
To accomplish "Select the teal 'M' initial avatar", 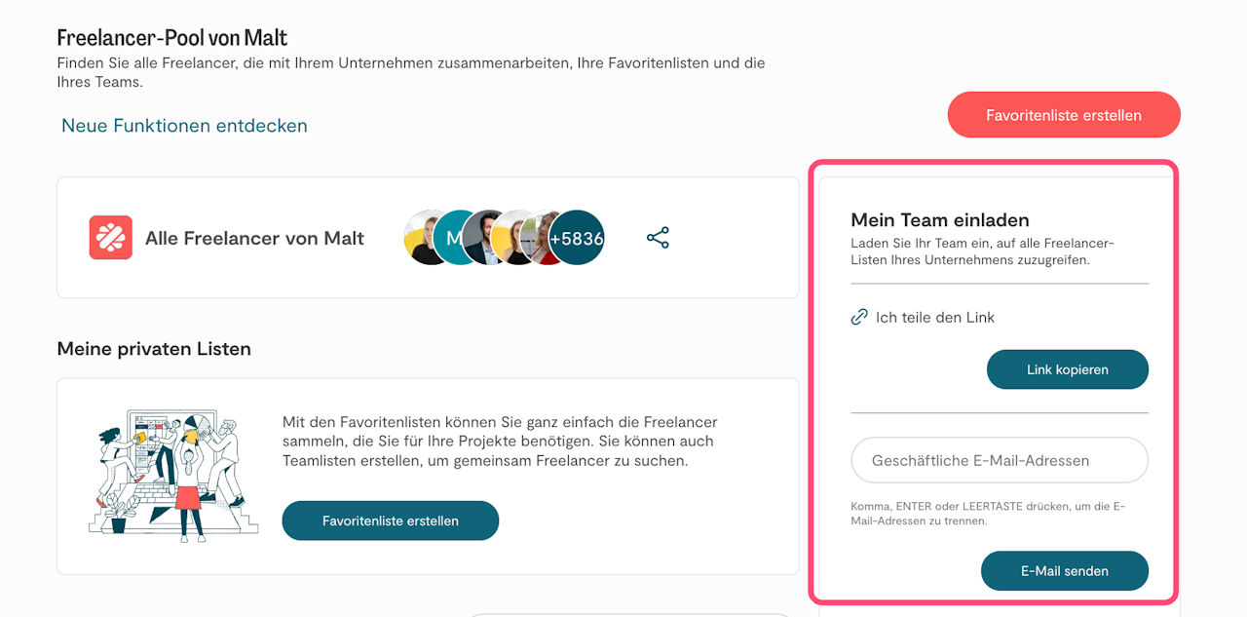I will (453, 238).
